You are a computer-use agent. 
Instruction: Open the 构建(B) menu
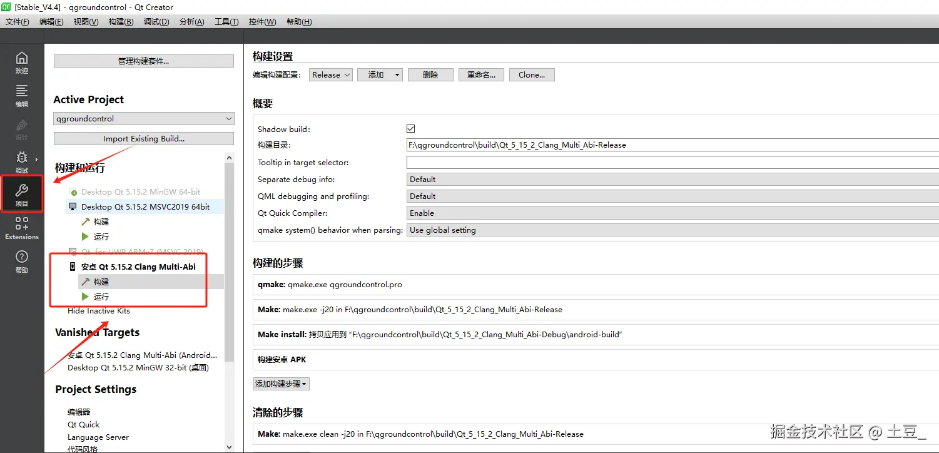click(121, 21)
